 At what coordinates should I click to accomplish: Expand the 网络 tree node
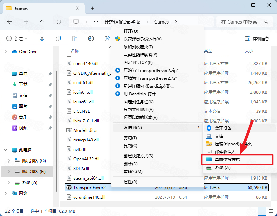tap(6, 194)
